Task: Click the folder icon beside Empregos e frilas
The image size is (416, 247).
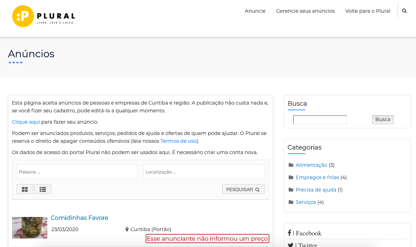Action: (x=291, y=177)
